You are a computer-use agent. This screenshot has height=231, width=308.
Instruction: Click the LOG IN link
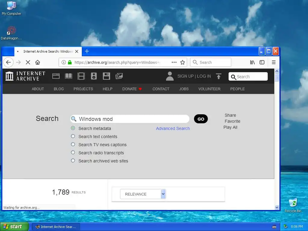pyautogui.click(x=204, y=76)
